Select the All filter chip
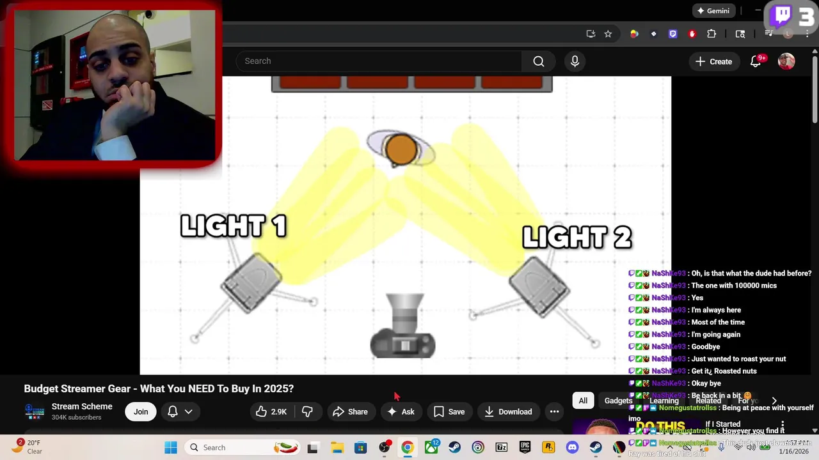 [x=583, y=401]
